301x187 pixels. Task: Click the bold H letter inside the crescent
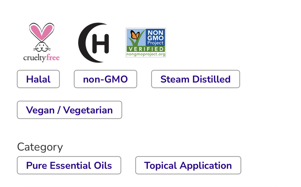pos(101,44)
